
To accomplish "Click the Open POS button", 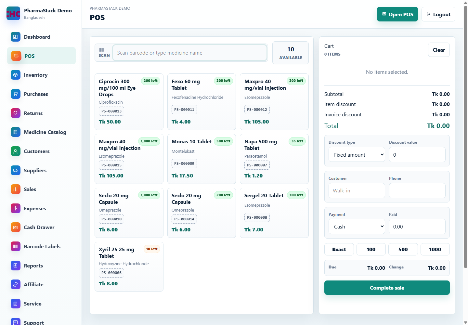I will [x=397, y=14].
